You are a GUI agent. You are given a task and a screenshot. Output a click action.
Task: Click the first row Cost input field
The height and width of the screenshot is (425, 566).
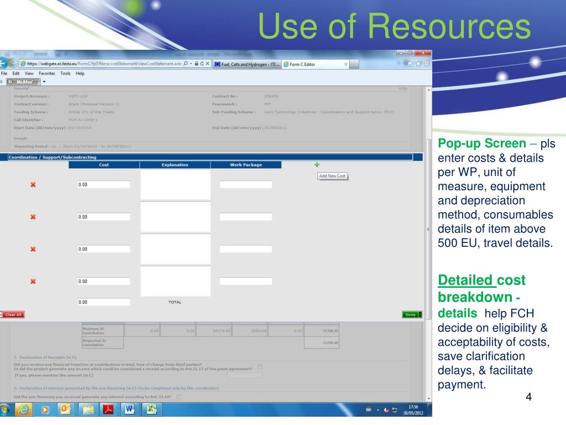coord(104,185)
